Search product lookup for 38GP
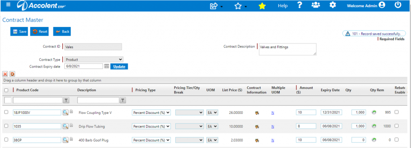411x148 pixels. coord(65,140)
